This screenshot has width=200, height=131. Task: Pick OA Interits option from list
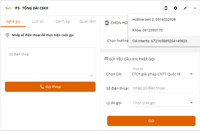(x=160, y=41)
